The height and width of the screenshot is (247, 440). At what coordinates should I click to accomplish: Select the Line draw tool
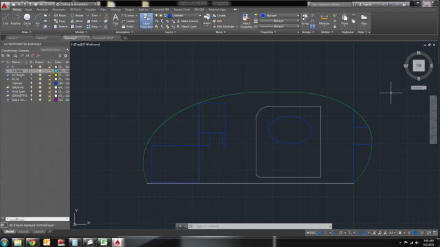(5, 20)
